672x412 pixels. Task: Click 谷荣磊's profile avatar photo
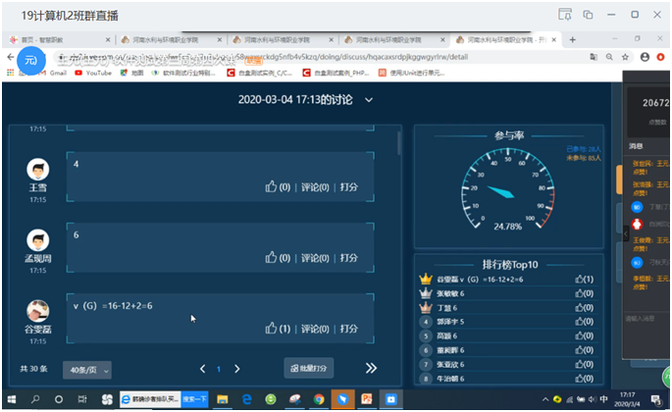pos(38,311)
